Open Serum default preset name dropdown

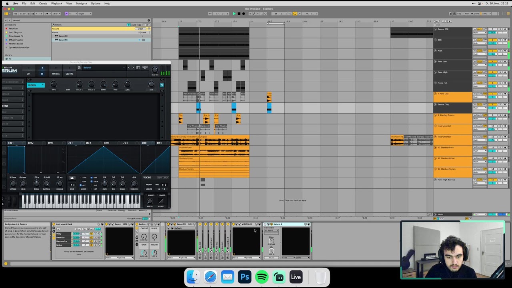pyautogui.click(x=104, y=68)
